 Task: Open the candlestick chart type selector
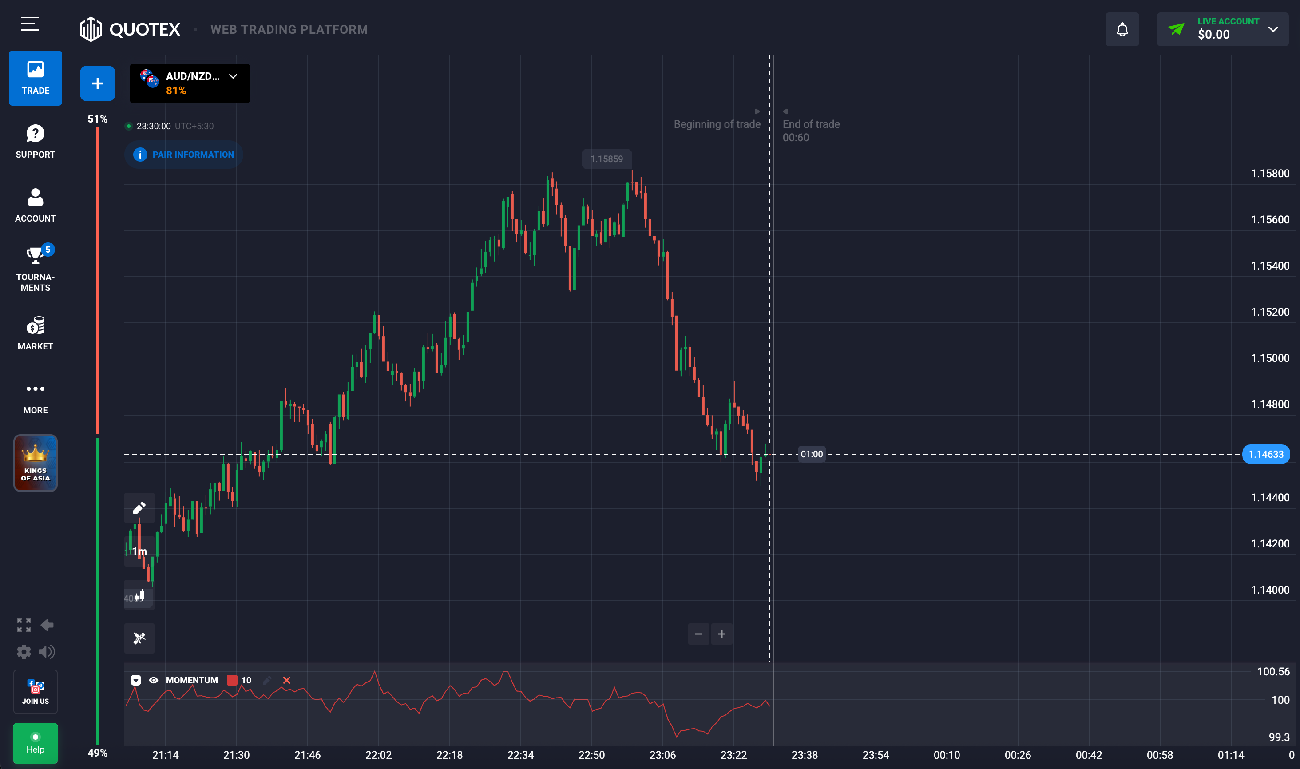(x=139, y=595)
